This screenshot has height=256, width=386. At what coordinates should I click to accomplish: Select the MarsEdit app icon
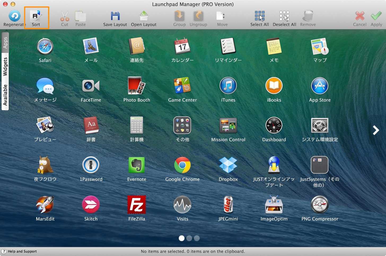[x=45, y=205]
